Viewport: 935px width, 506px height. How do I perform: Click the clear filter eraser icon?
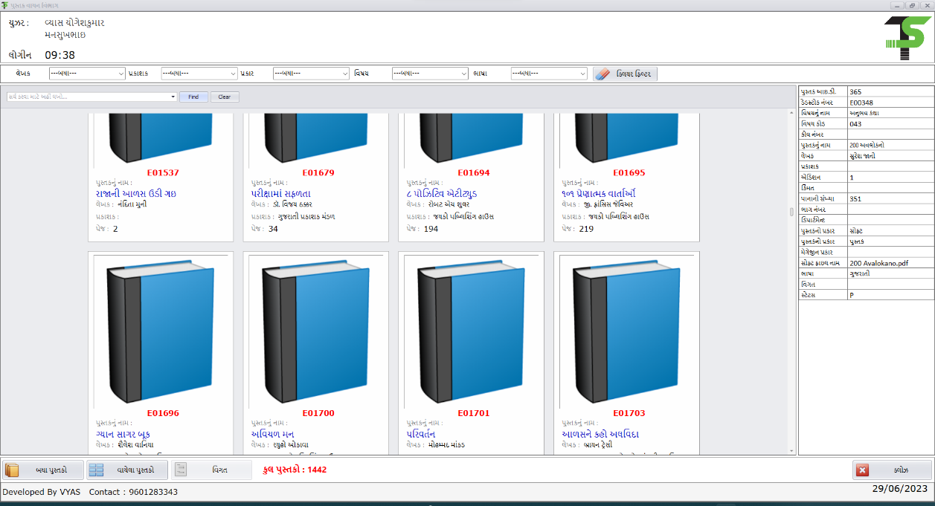point(603,73)
